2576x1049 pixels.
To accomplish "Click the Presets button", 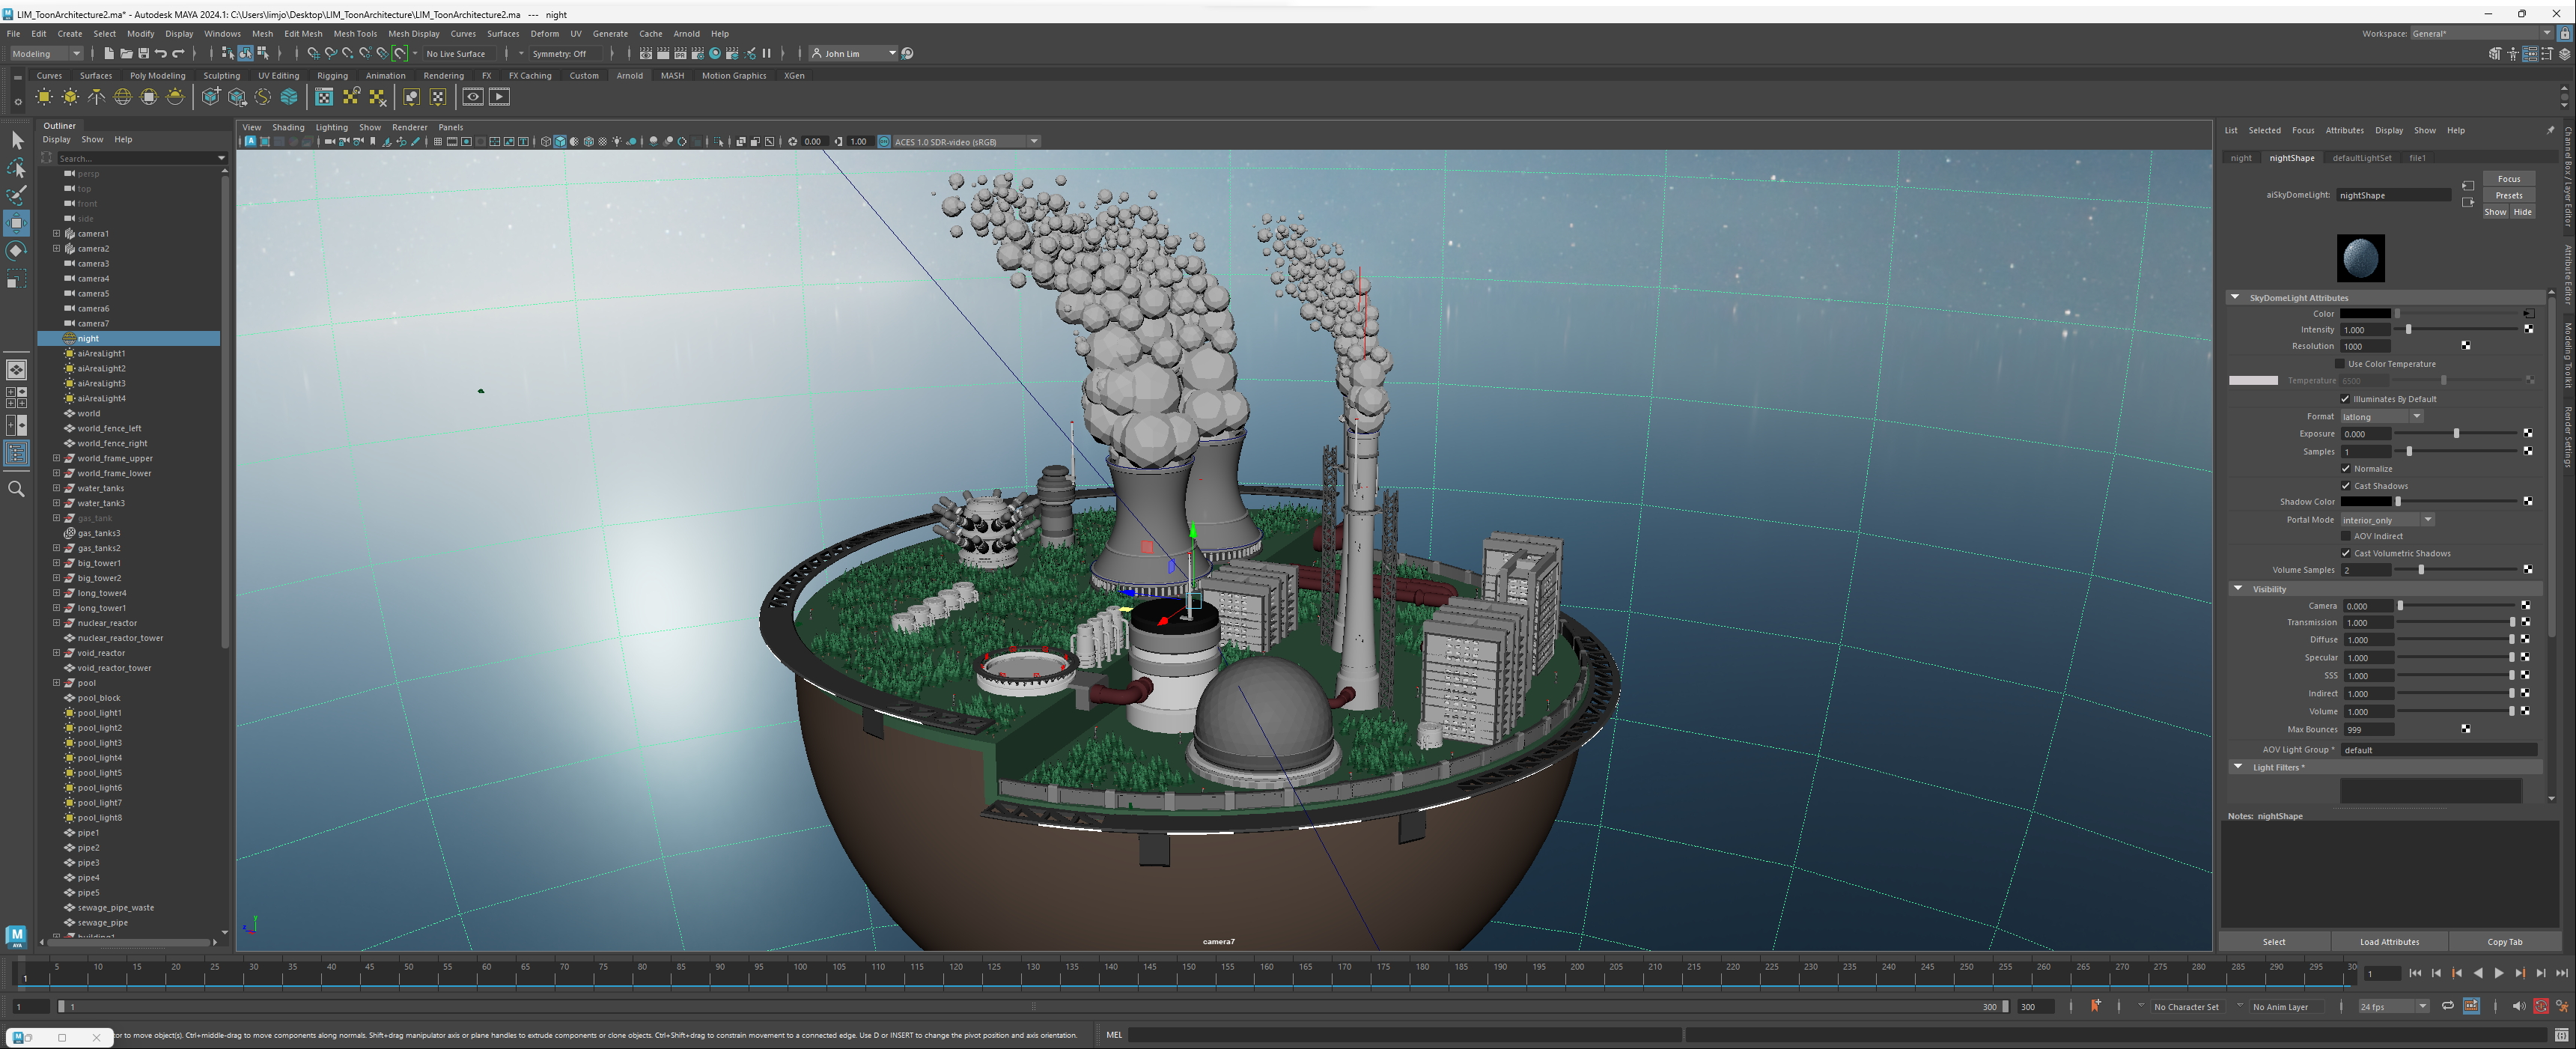I will point(2508,195).
